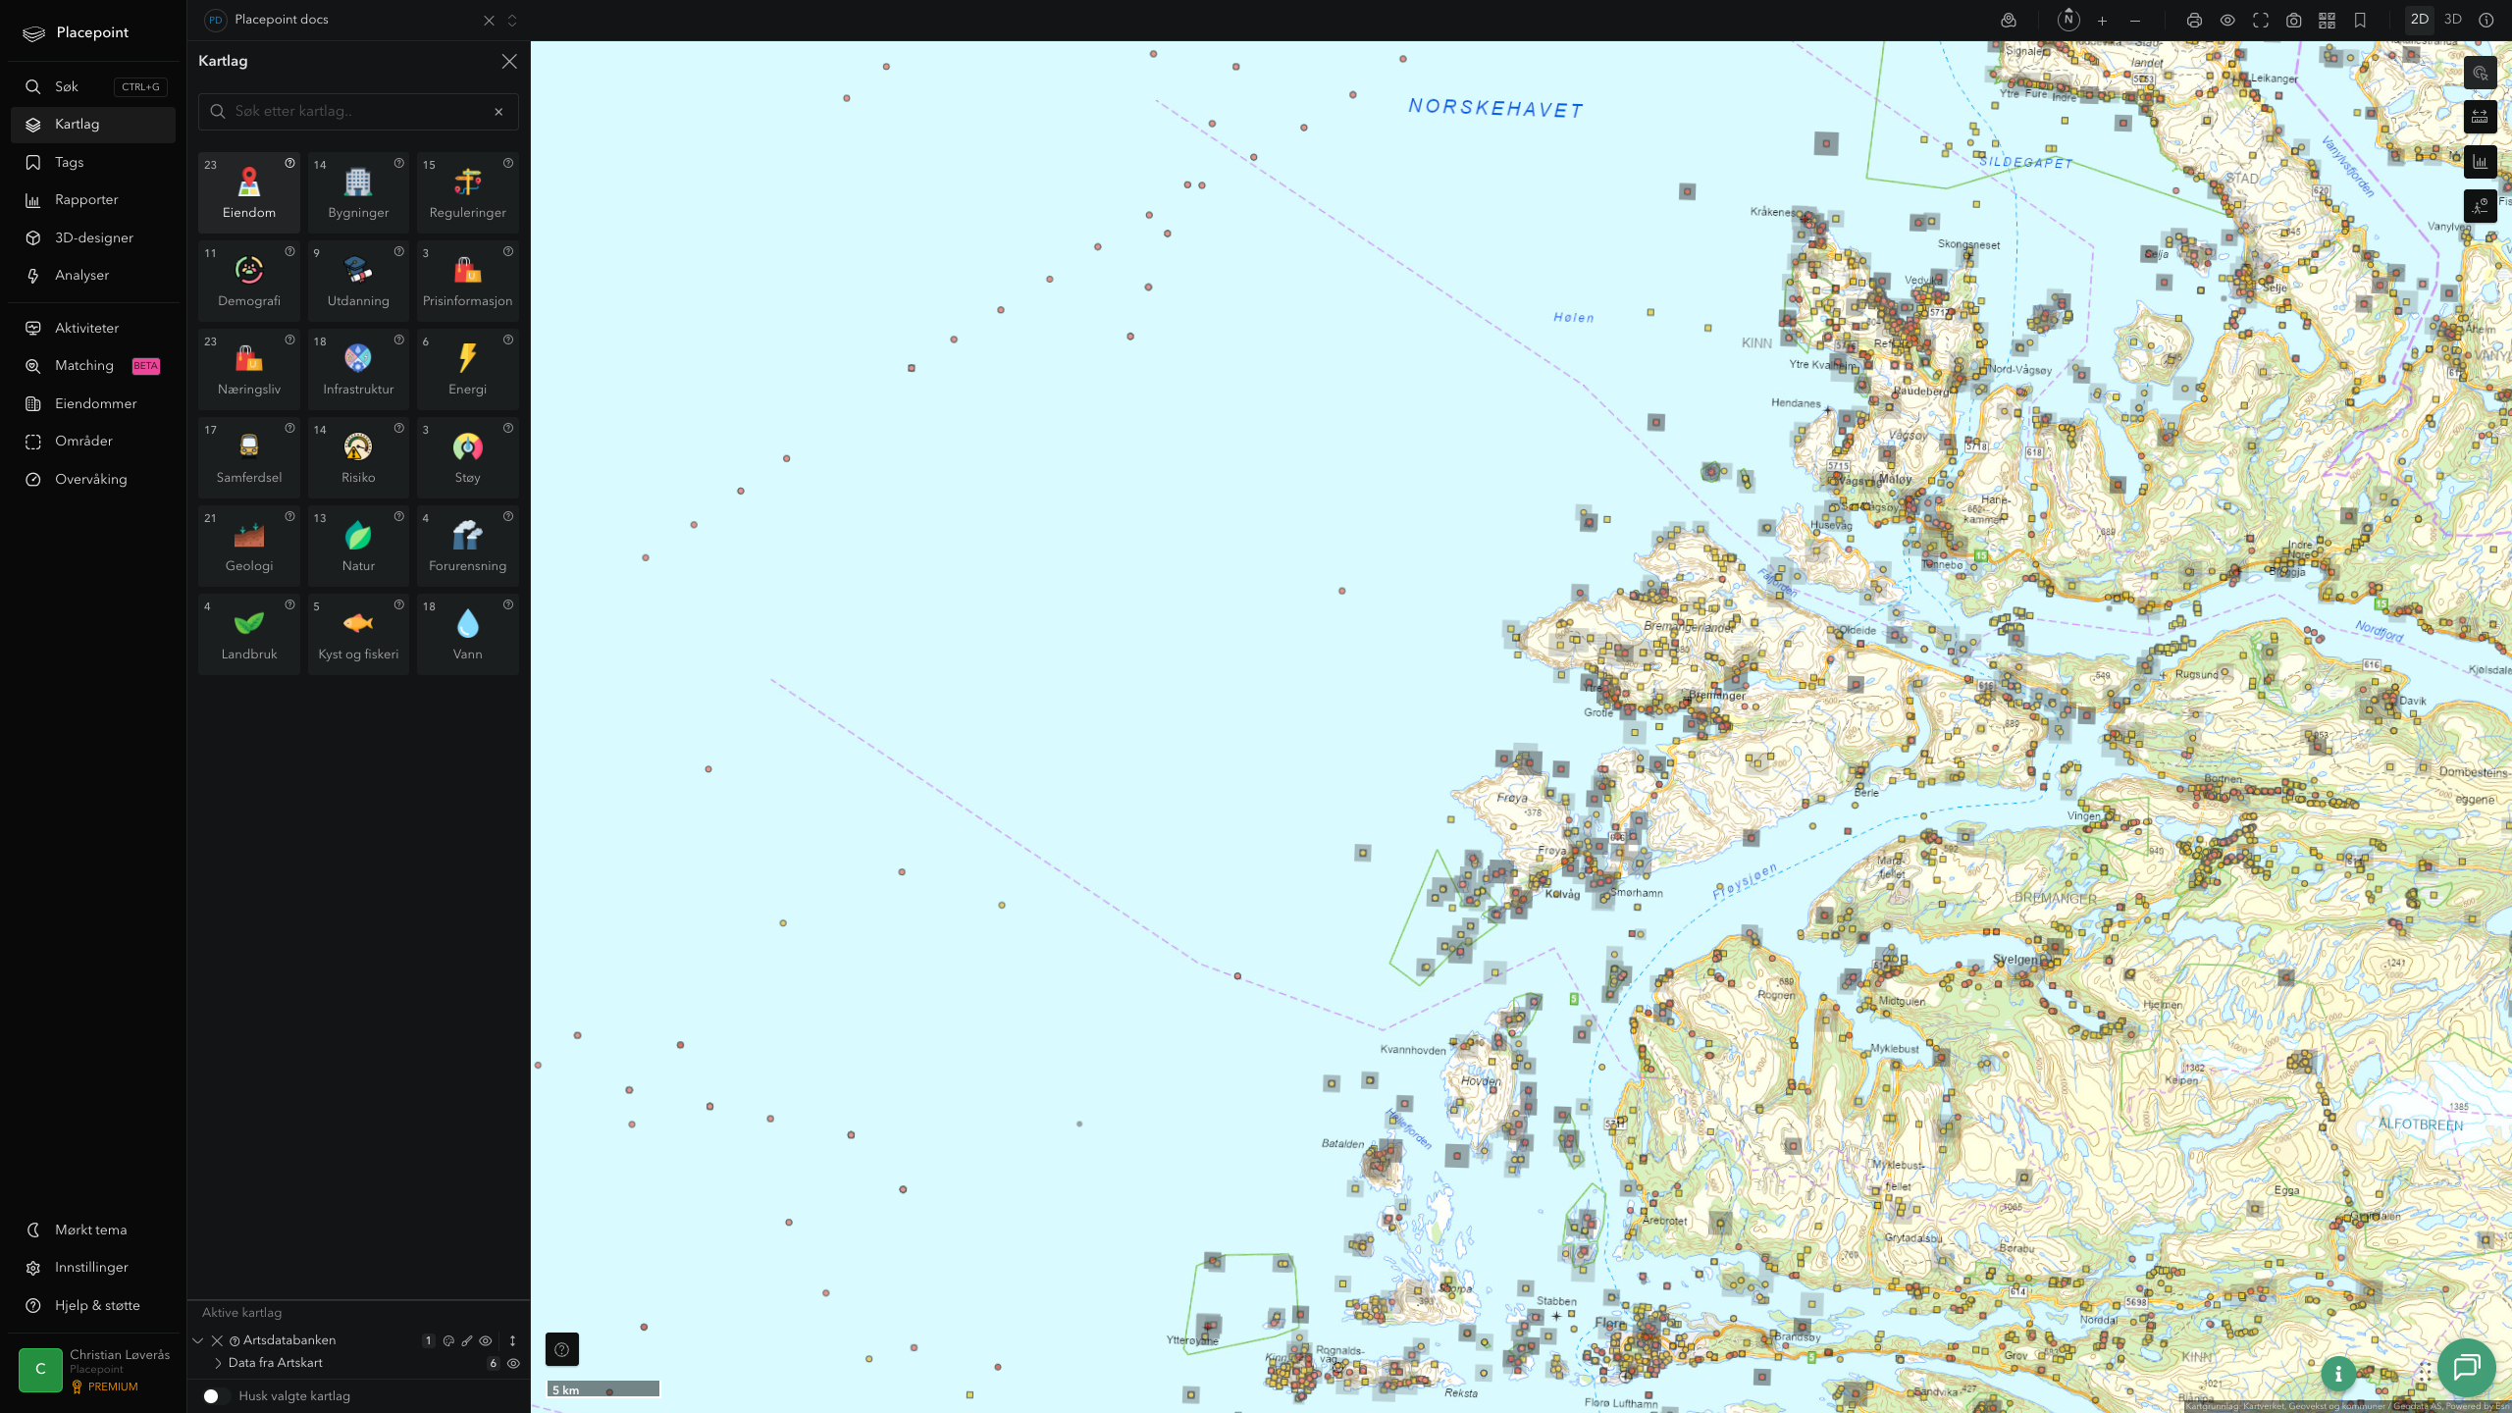Activate the map select-cursor tool
Image resolution: width=2512 pixels, height=1413 pixels.
(2480, 74)
